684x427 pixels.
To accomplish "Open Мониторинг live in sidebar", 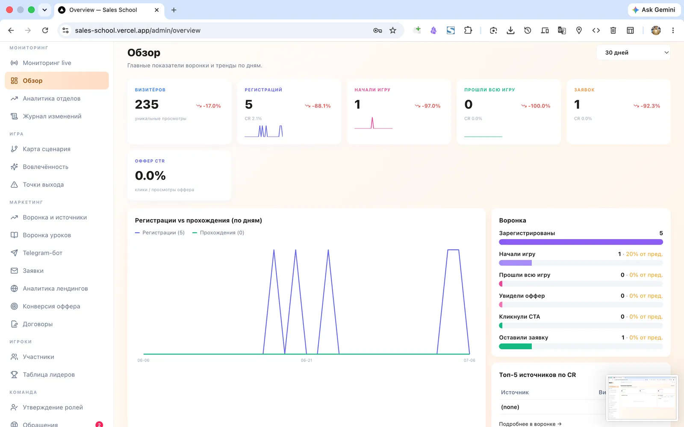I will coord(57,63).
